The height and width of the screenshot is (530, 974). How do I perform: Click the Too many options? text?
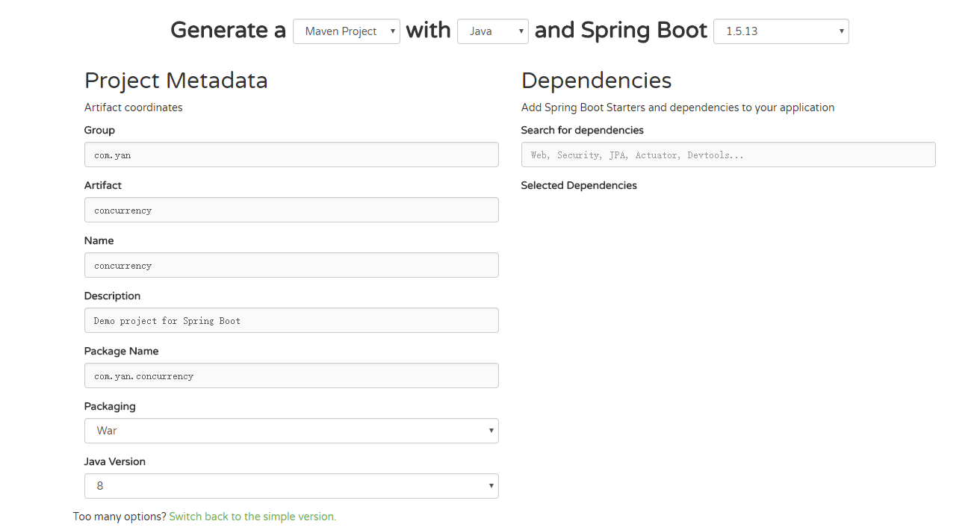(120, 517)
